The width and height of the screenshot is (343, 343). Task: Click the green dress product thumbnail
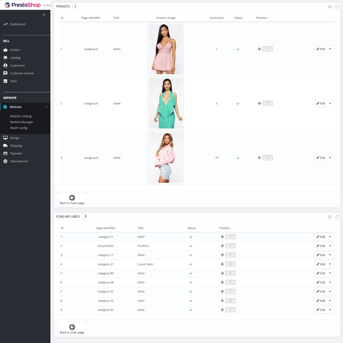point(166,103)
